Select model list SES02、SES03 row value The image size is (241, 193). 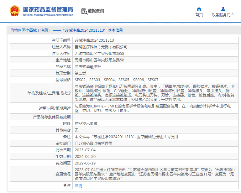(117, 80)
